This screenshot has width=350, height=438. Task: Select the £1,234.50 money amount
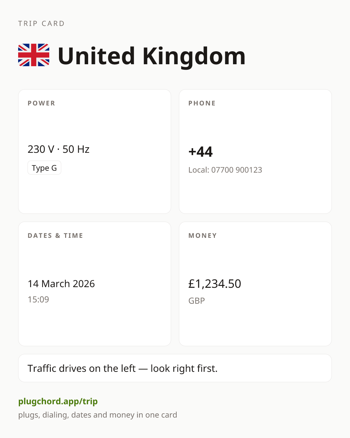[215, 284]
